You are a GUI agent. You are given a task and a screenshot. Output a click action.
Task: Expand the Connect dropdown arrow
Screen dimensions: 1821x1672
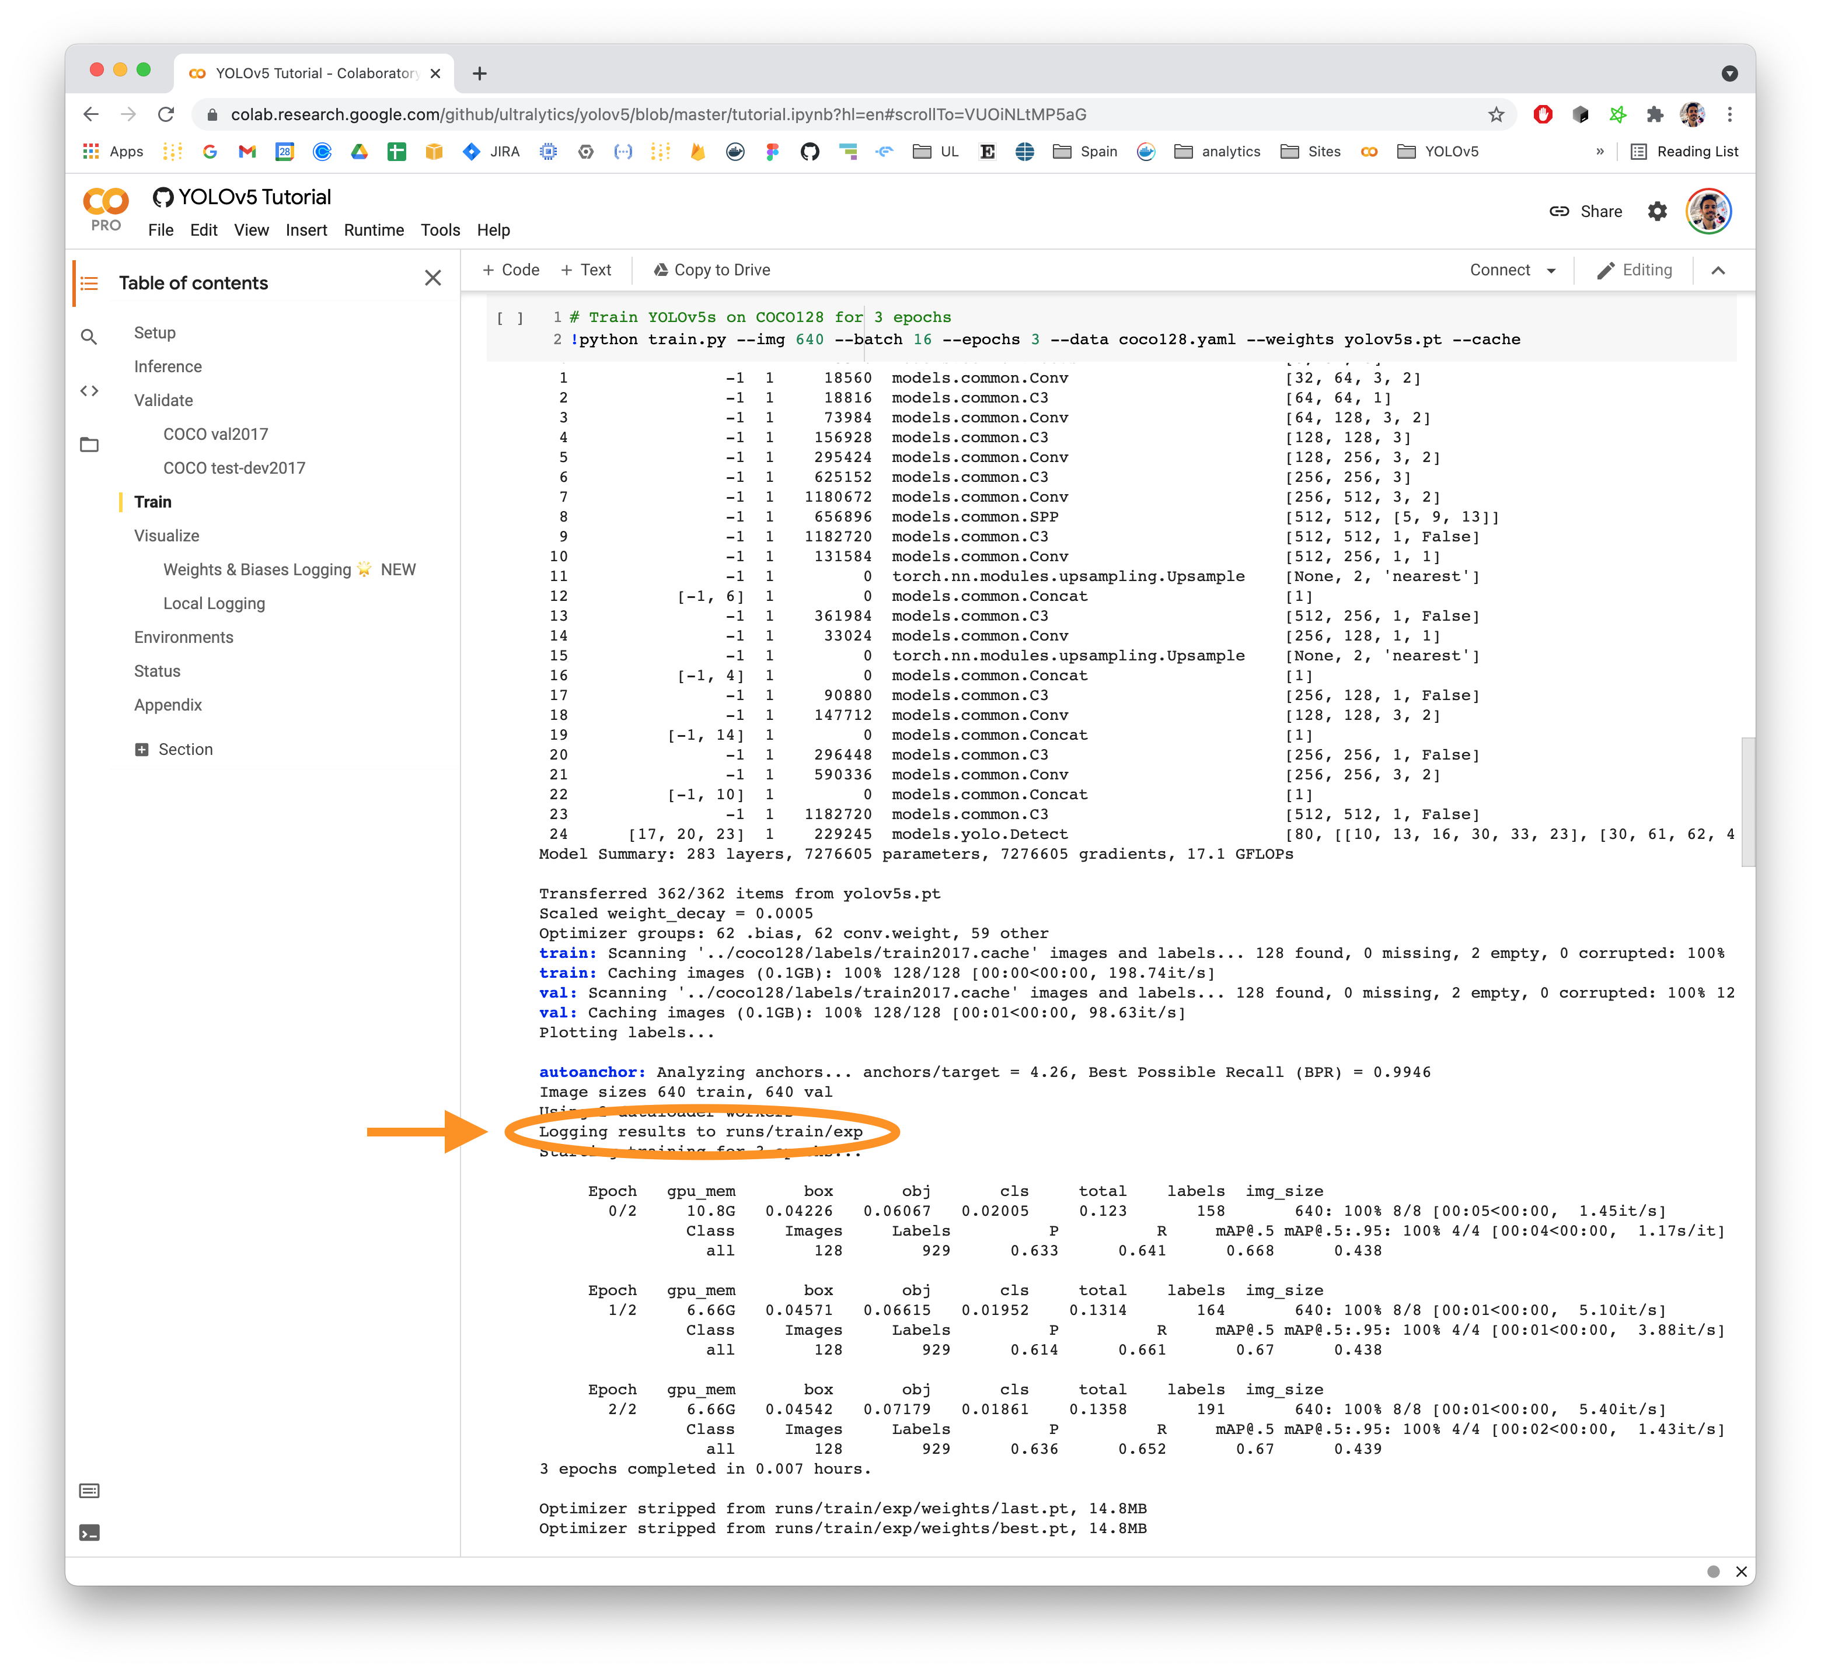[1551, 271]
